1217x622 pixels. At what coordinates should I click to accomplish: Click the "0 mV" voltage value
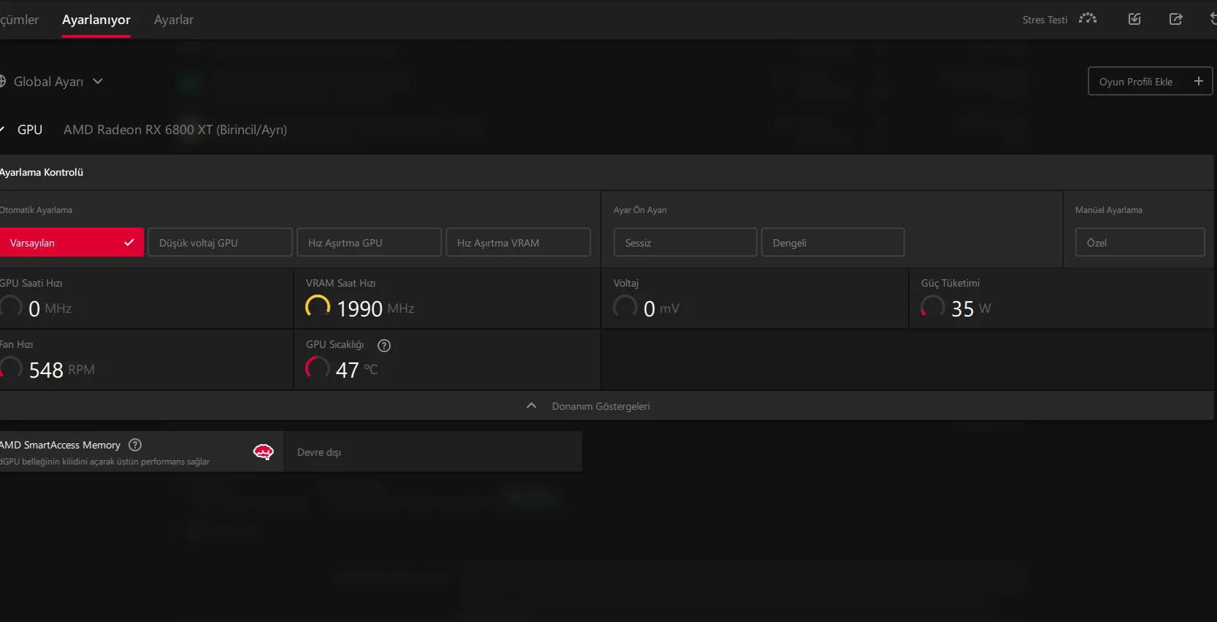661,309
